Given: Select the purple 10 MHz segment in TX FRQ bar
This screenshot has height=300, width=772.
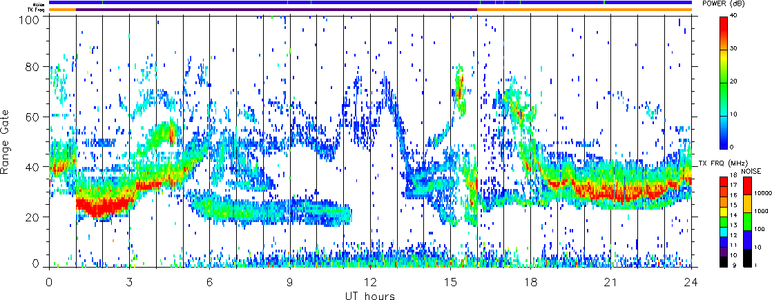Looking at the screenshot, I should point(724,253).
